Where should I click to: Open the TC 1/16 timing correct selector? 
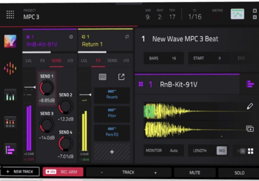(x=195, y=15)
